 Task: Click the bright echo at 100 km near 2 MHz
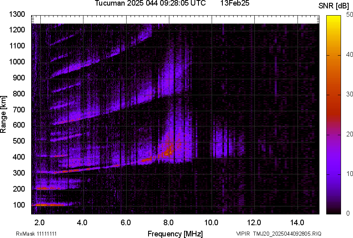coord(43,204)
